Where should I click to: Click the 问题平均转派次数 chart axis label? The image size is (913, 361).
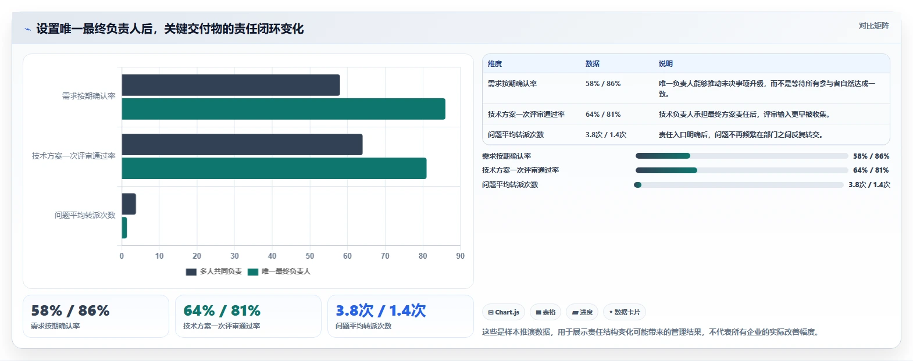point(85,216)
